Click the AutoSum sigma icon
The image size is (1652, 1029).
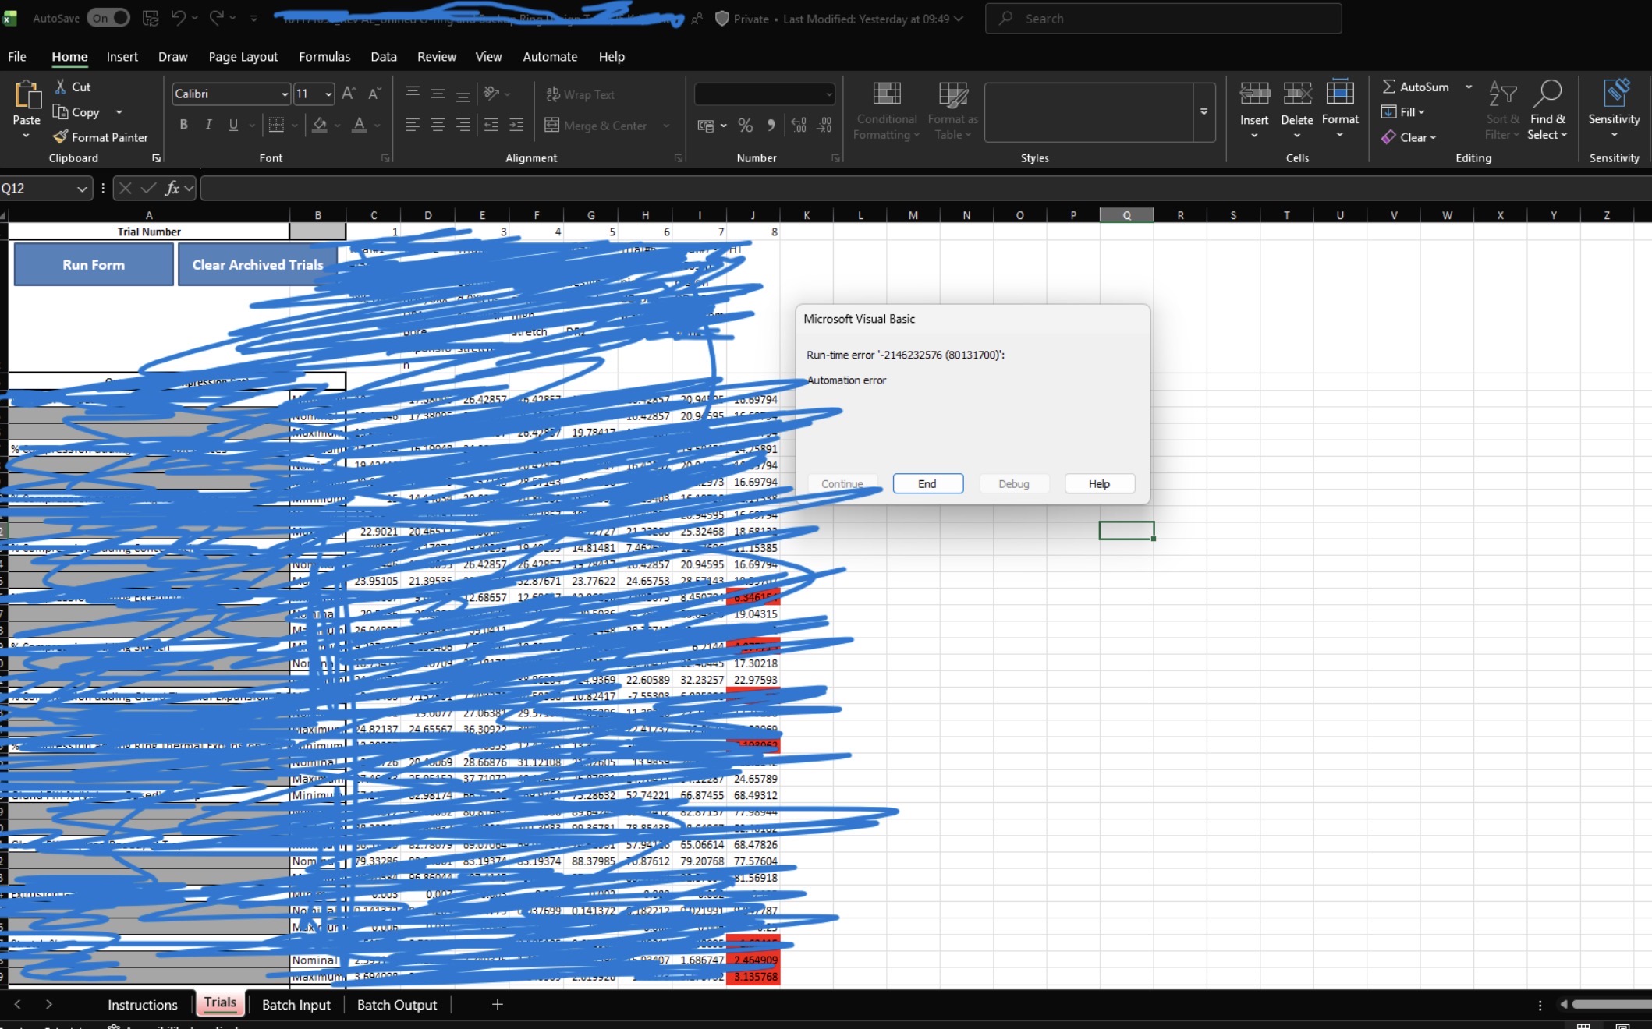coord(1388,87)
